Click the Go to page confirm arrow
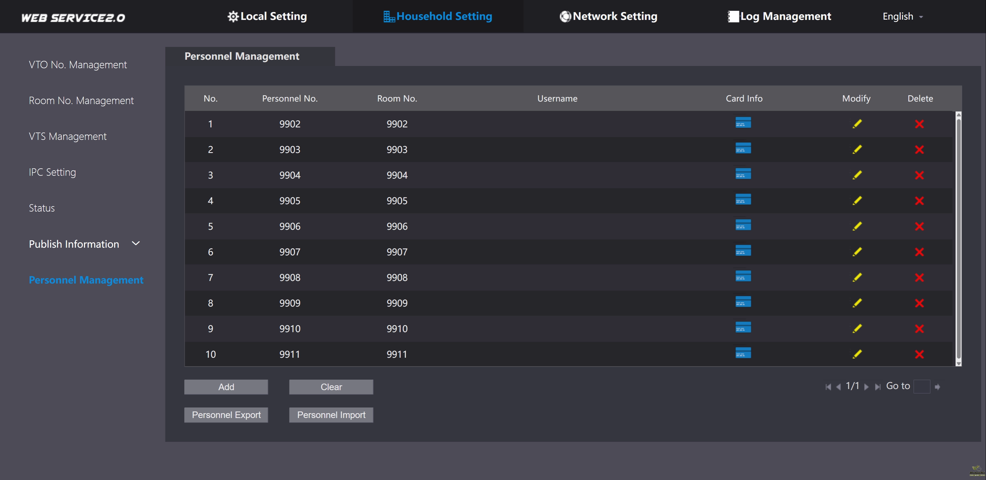986x480 pixels. 937,387
